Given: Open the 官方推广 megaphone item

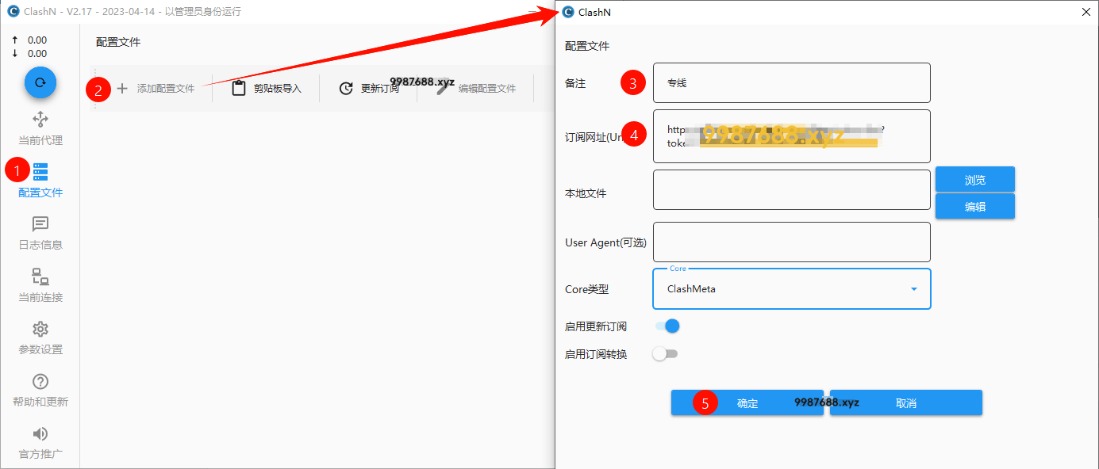Looking at the screenshot, I should 40,442.
